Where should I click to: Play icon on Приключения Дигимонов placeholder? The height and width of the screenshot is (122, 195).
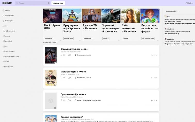tap(55, 108)
